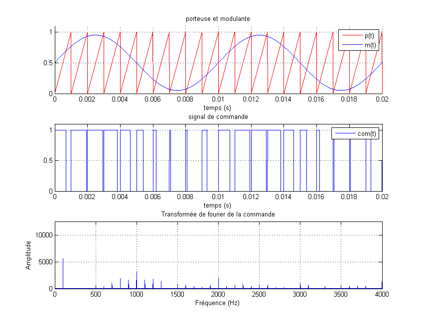Click the 'Fréquence (Hz)' x-axis label
Viewport: 422px width, 326px height.
click(x=219, y=303)
